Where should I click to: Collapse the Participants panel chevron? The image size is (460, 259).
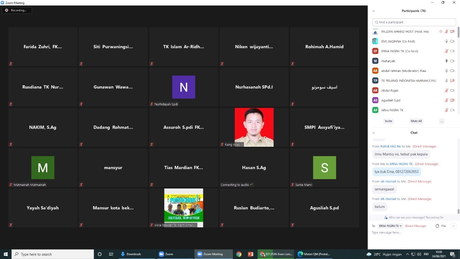click(x=373, y=11)
